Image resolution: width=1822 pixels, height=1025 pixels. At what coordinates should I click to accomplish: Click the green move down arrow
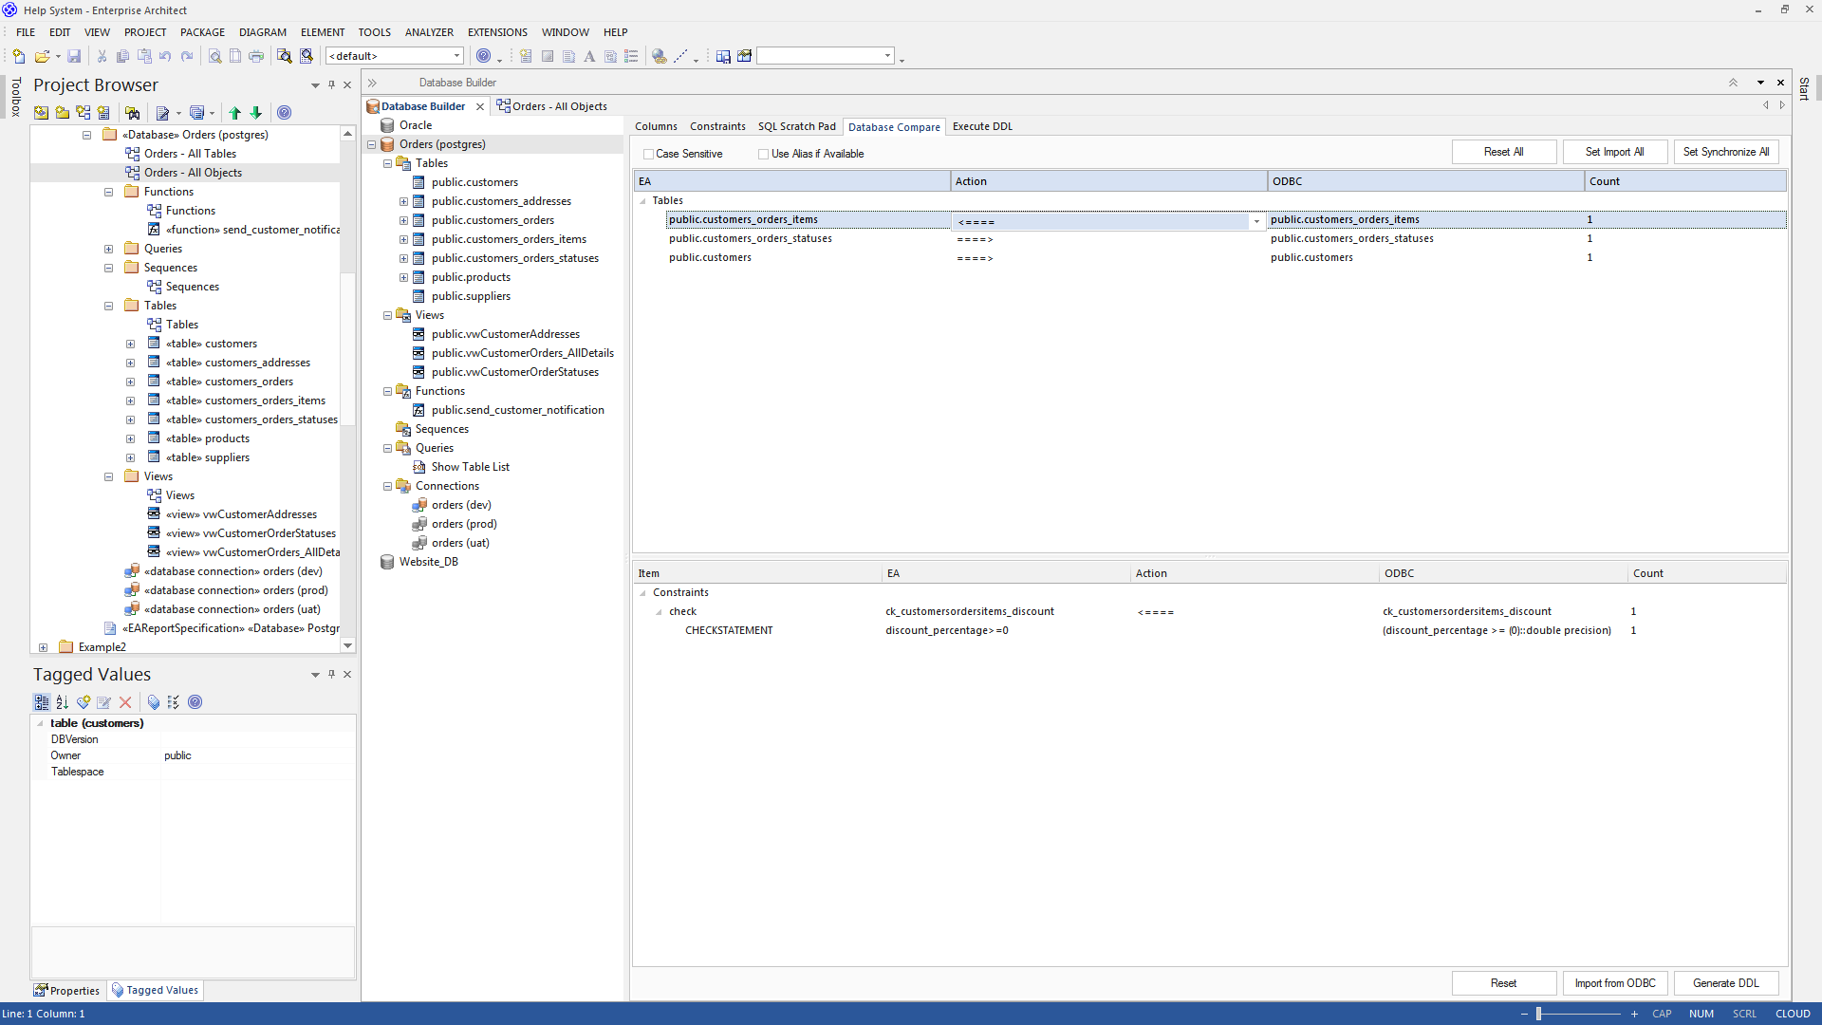[x=256, y=113]
